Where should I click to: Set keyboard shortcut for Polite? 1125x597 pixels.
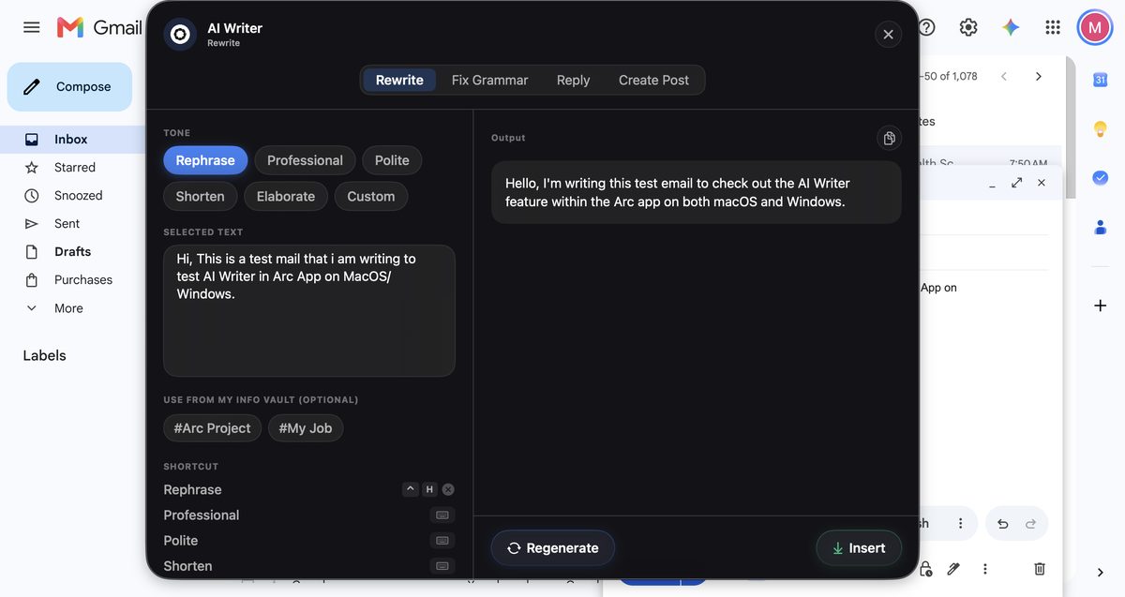[442, 541]
